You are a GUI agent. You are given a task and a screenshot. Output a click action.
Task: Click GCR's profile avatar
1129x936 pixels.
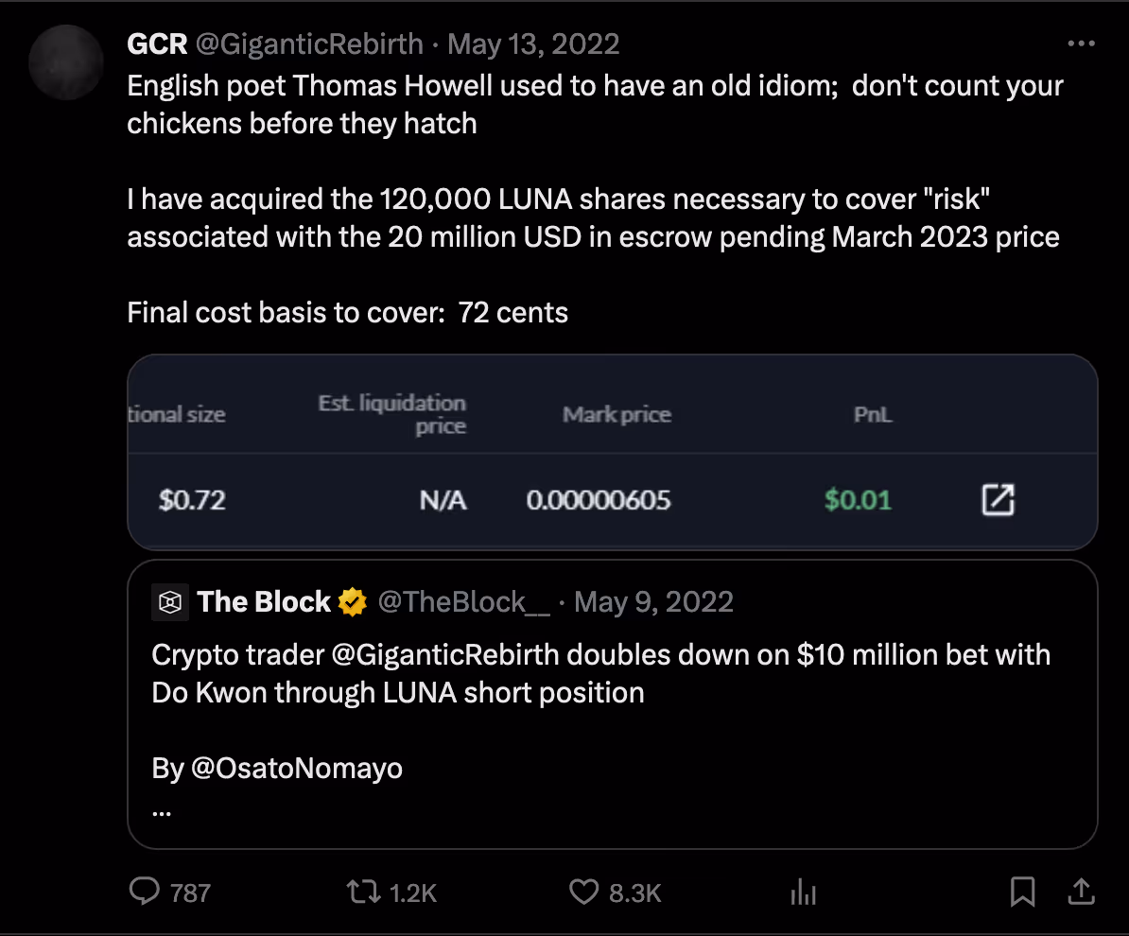65,62
